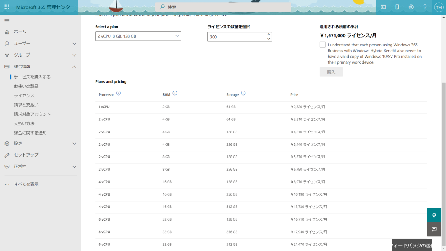Viewport: 446px width, 251px height.
Task: Click the home icon beside ホーム
Action: click(7, 32)
